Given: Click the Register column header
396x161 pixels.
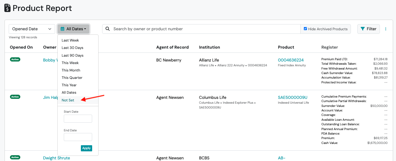Looking at the screenshot, I should coord(330,47).
